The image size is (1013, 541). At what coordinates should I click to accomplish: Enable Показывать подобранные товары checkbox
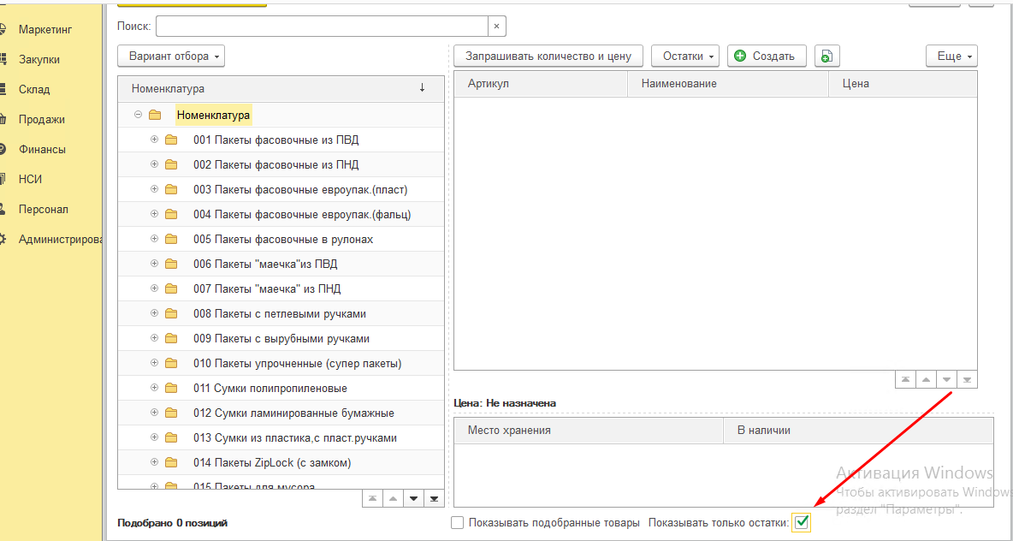coord(458,523)
